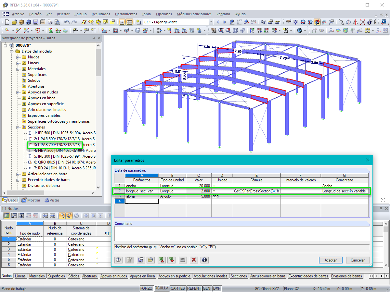This screenshot has width=390, height=292.
Task: Click the empty parameter name cell in row 4
Action: [142, 201]
